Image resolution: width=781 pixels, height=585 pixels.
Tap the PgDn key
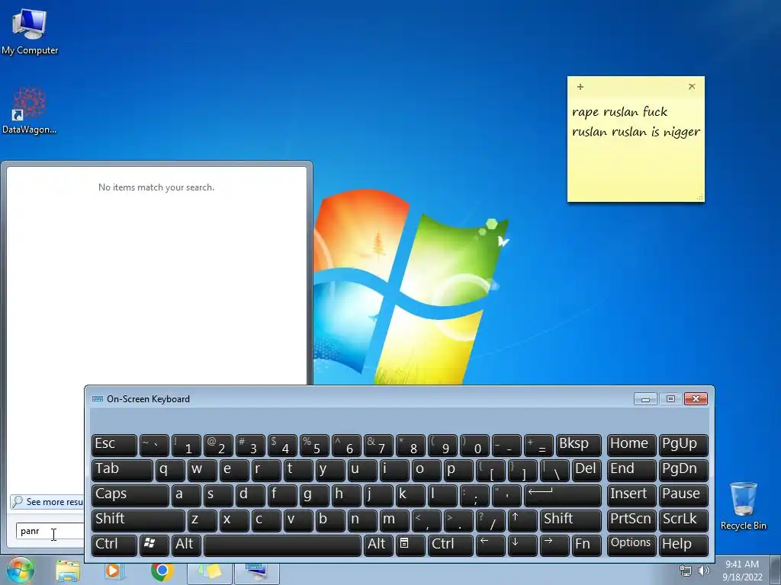pyautogui.click(x=683, y=470)
